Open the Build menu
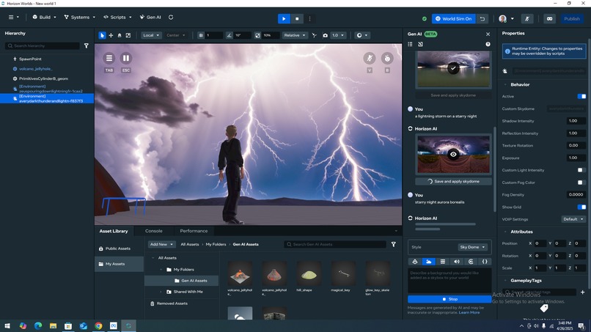The width and height of the screenshot is (591, 332). (x=45, y=18)
